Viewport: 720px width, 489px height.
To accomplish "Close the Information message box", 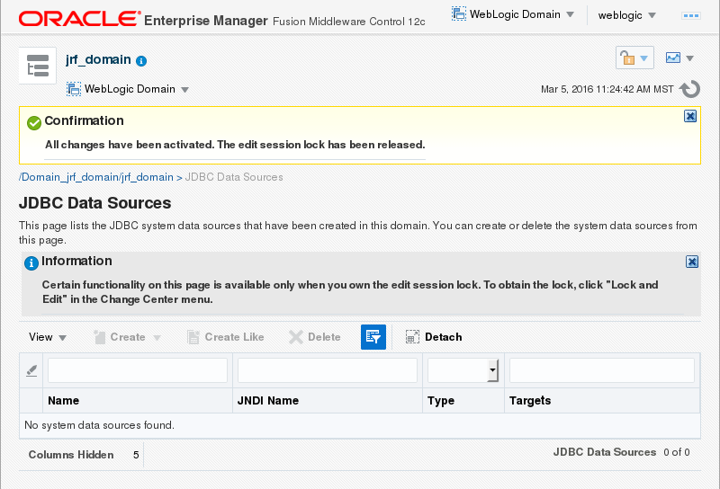I will [692, 262].
